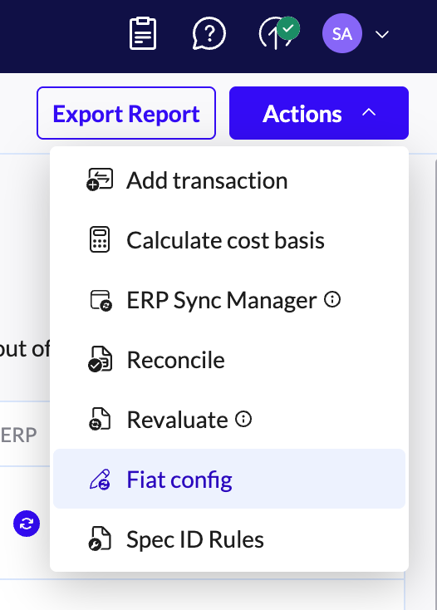
Task: Click the Reconcile document check icon
Action: pyautogui.click(x=100, y=360)
